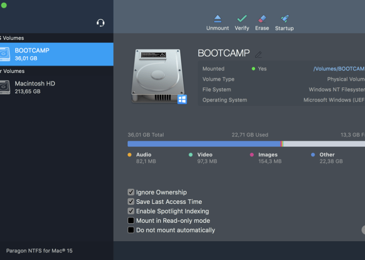Image resolution: width=365 pixels, height=260 pixels.
Task: Click the Unmount eject icon
Action: coord(218,19)
